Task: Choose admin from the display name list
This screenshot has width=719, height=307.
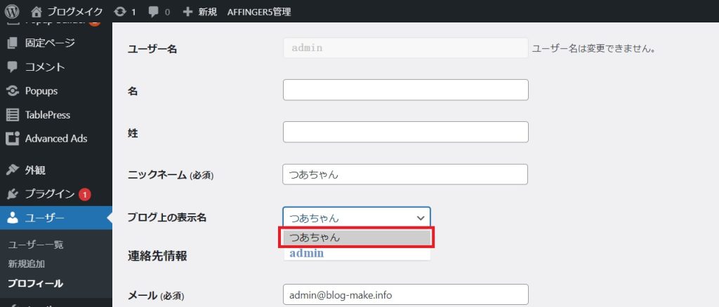Action: coord(357,253)
